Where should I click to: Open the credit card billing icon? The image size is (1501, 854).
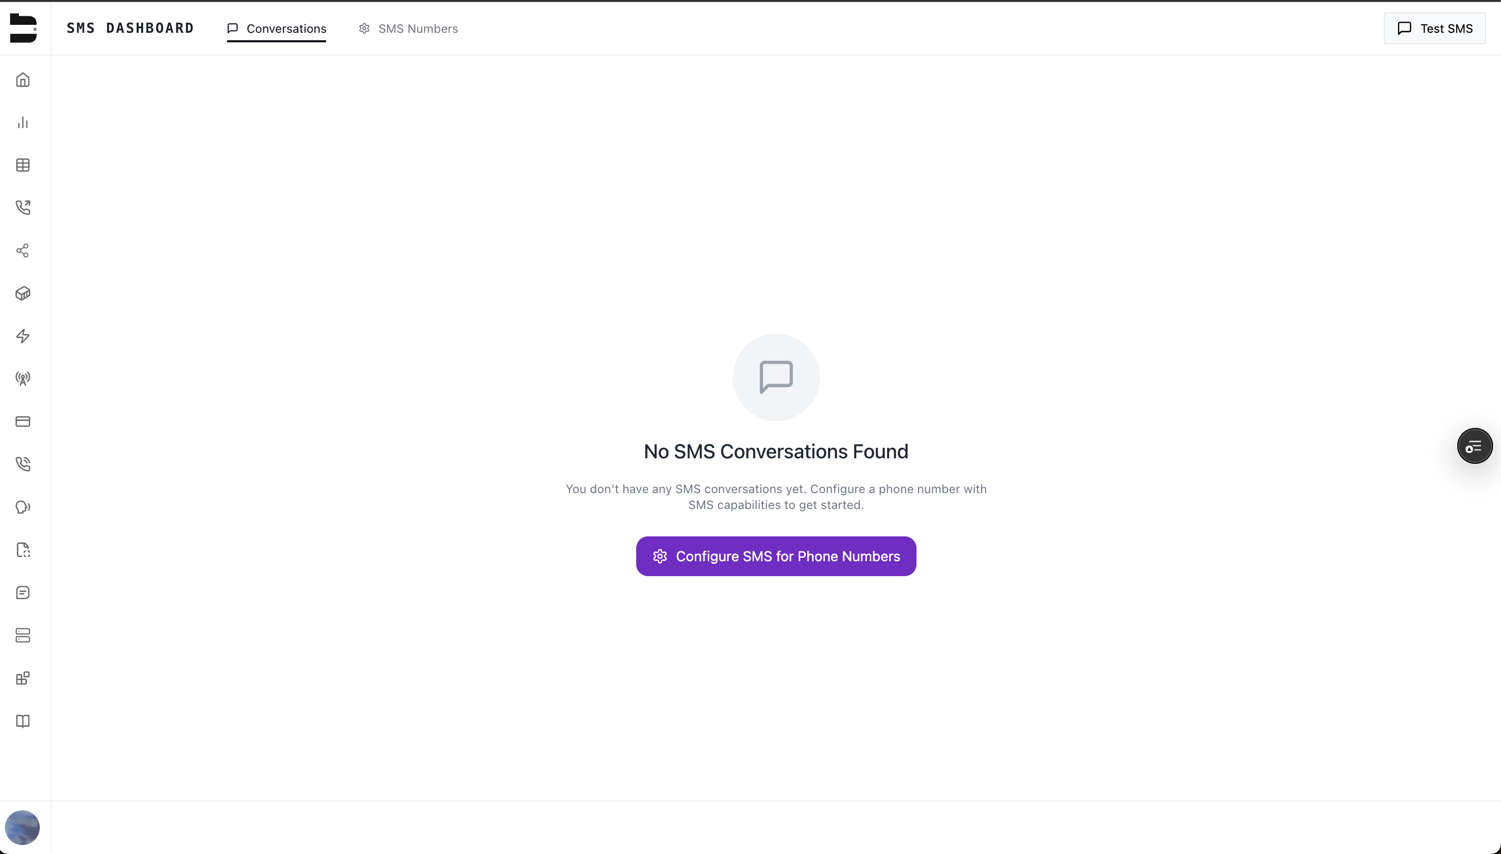(23, 422)
